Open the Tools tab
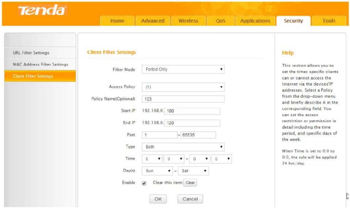The image size is (350, 208). pyautogui.click(x=329, y=21)
